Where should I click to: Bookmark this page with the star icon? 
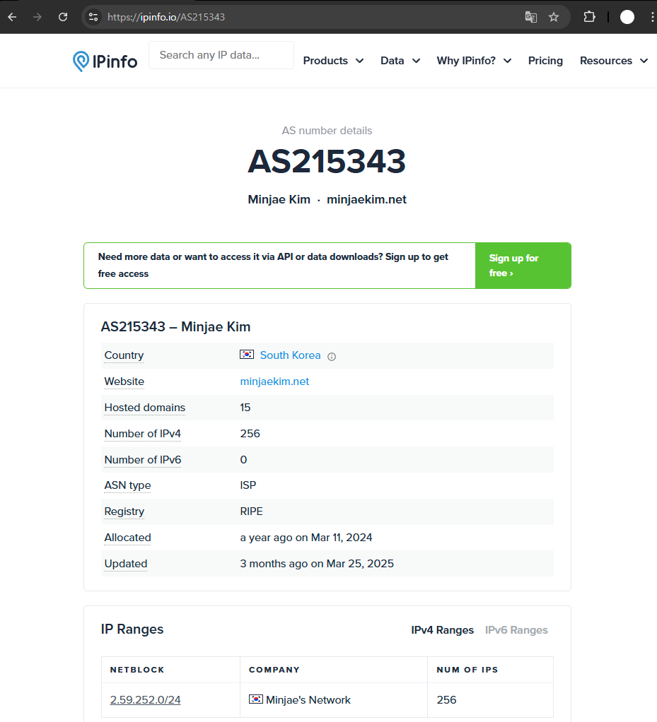click(x=554, y=17)
